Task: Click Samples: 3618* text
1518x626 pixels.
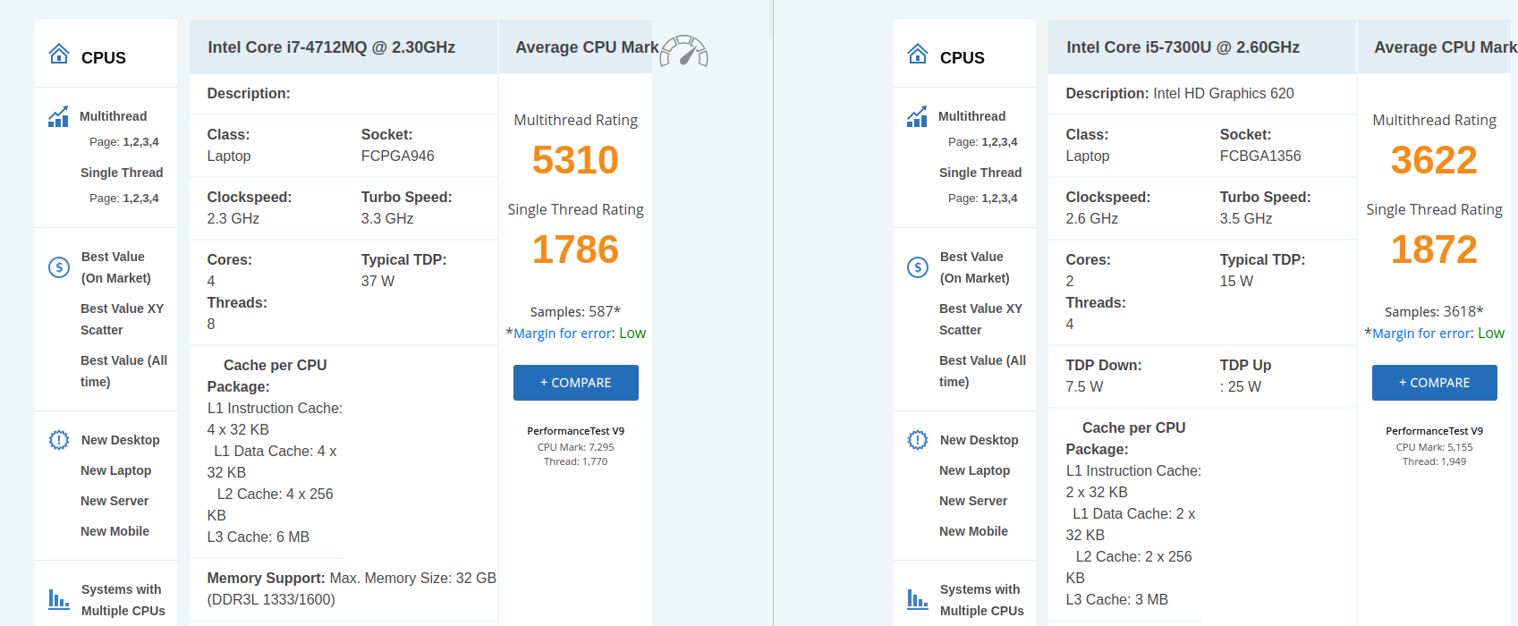Action: click(x=1434, y=311)
